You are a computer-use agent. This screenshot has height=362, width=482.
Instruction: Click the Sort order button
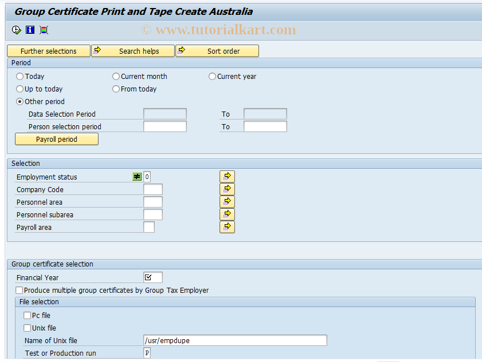coord(217,51)
